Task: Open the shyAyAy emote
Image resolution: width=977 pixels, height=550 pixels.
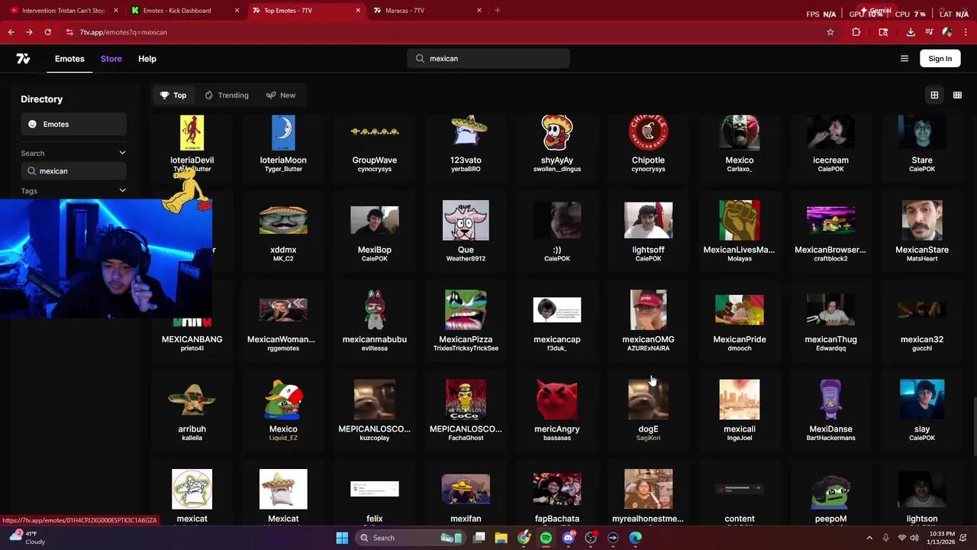Action: pyautogui.click(x=557, y=143)
